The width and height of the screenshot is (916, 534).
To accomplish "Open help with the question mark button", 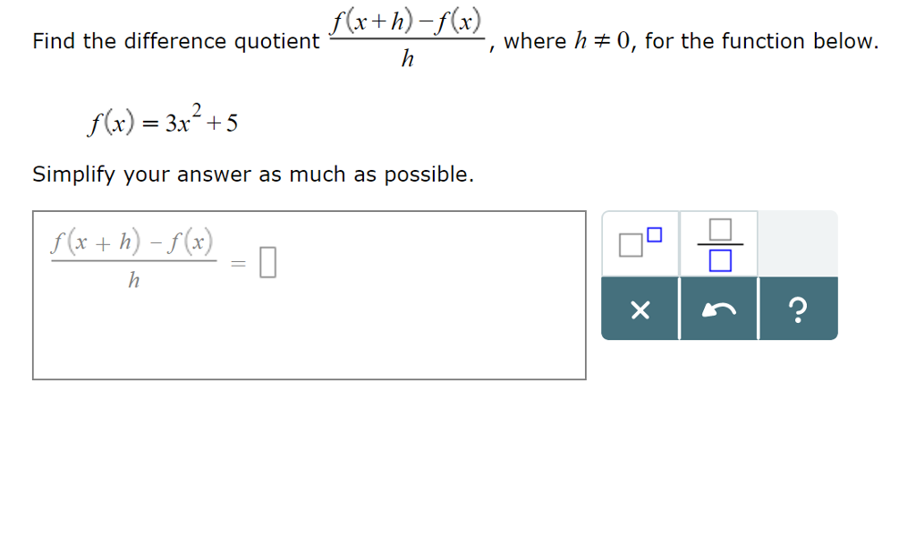I will (798, 309).
